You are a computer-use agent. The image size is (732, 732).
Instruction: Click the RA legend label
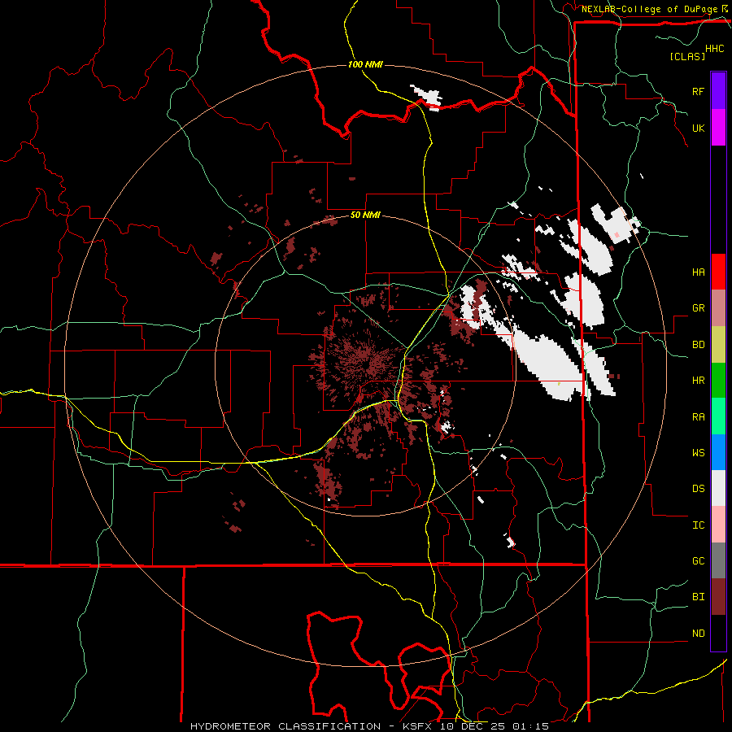(698, 416)
